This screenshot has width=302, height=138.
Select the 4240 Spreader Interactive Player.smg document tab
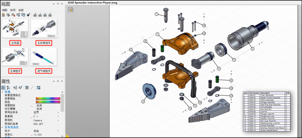(x=92, y=3)
